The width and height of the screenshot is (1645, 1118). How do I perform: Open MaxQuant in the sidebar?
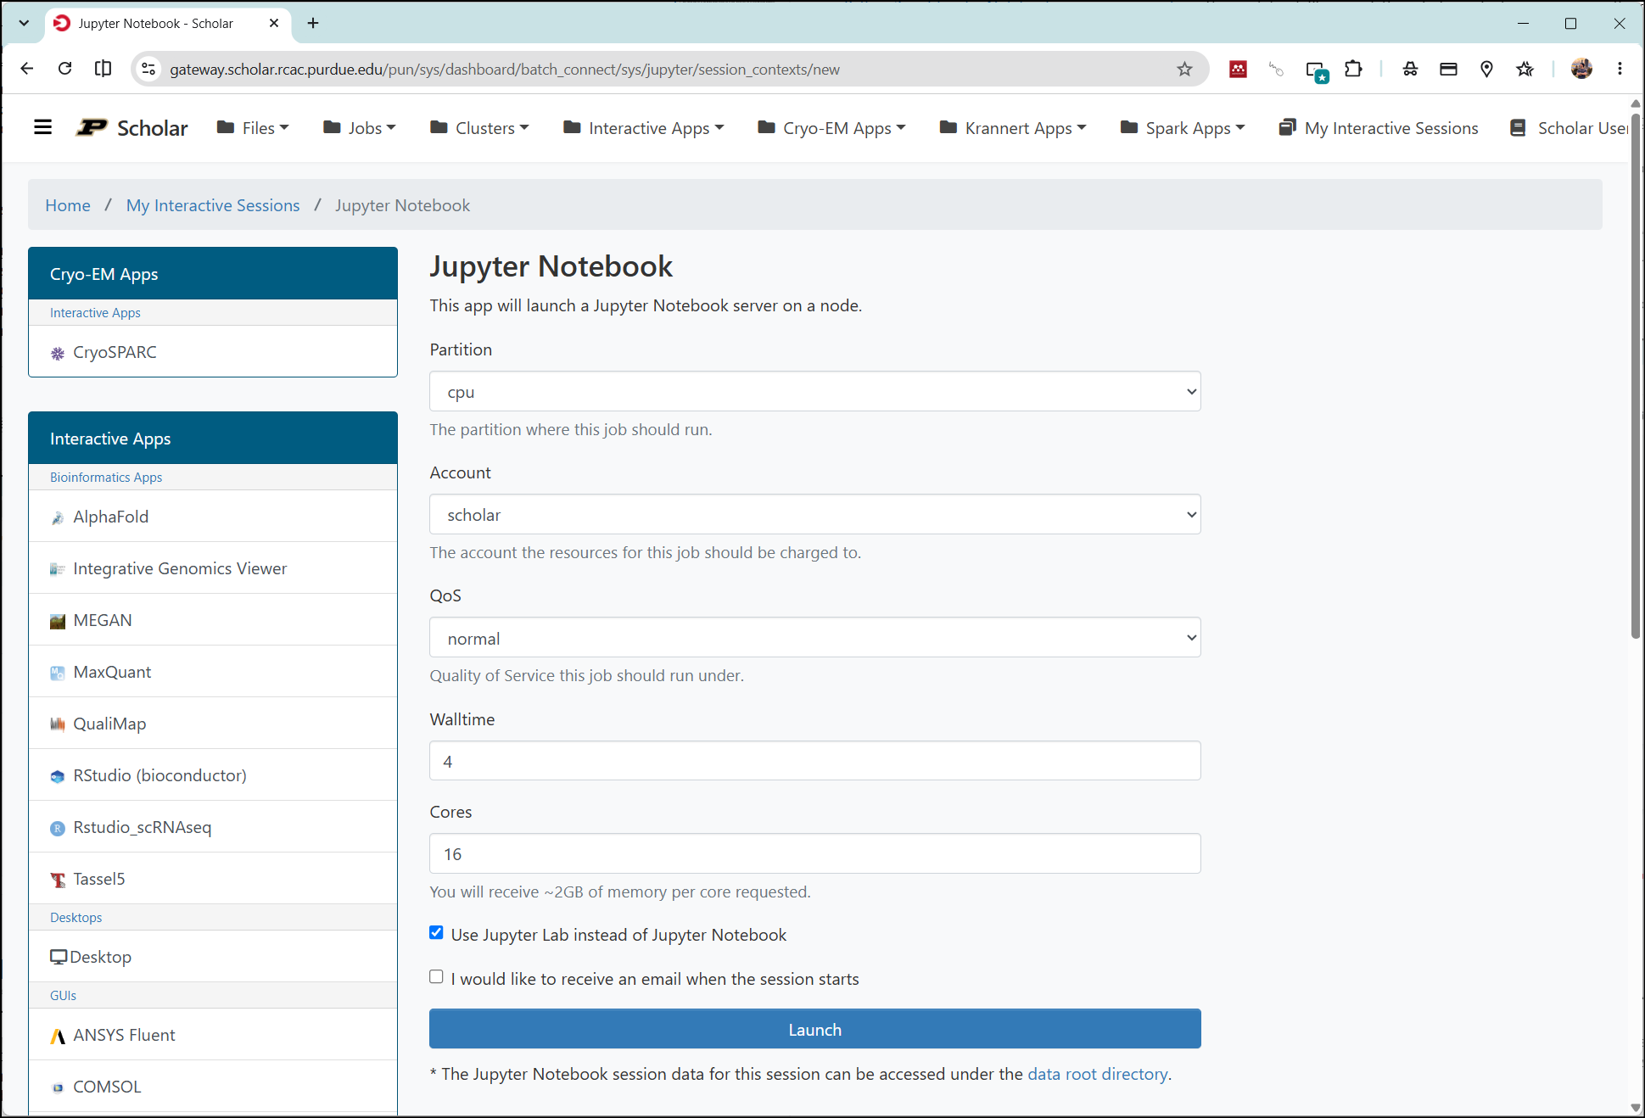[213, 672]
